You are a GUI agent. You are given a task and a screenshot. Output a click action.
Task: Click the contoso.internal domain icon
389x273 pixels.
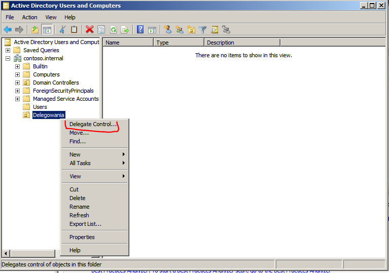[x=17, y=58]
